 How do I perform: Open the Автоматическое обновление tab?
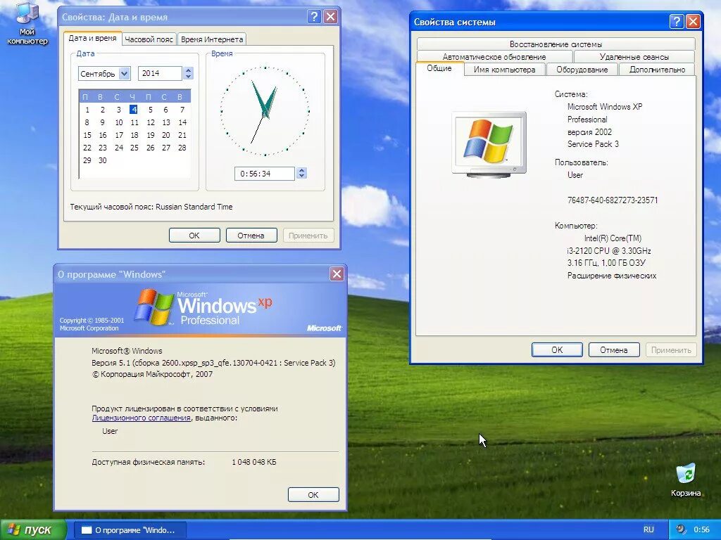494,57
